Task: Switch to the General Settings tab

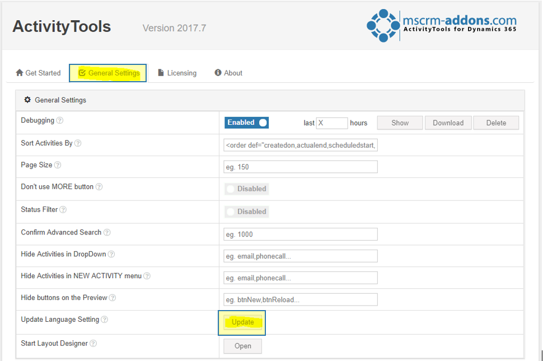Action: [108, 73]
